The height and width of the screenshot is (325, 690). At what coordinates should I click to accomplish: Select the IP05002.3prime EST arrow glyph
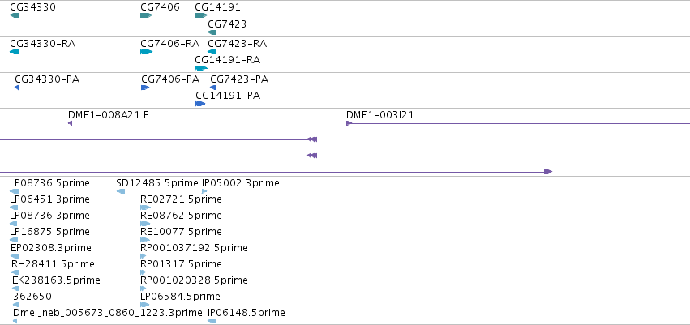point(204,191)
